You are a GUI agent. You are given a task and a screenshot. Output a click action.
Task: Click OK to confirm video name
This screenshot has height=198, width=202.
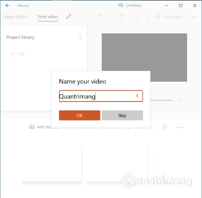coord(80,115)
